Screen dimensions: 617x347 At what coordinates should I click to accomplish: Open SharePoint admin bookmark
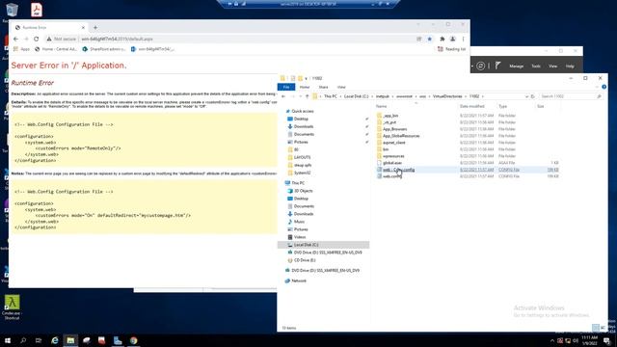104,49
